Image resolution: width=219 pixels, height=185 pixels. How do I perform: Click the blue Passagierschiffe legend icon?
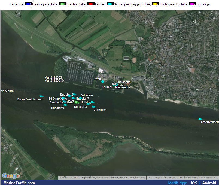point(28,4)
